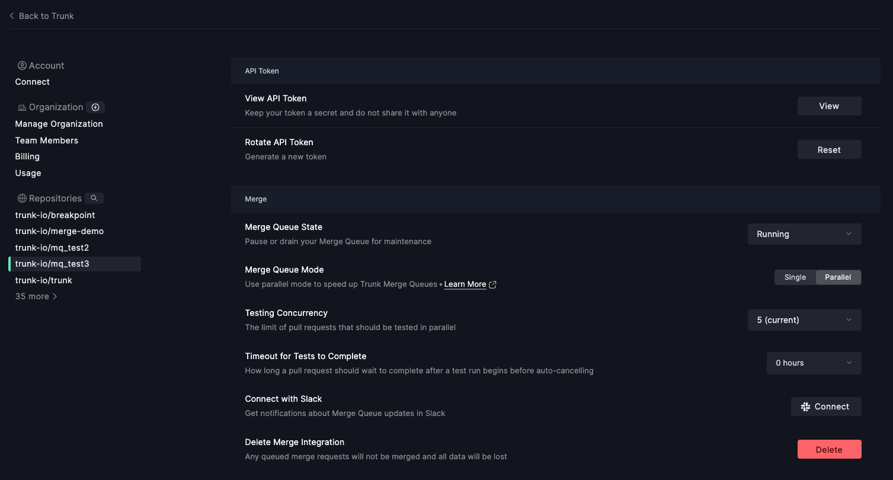Image resolution: width=893 pixels, height=480 pixels.
Task: Open the Team Members settings page
Action: (x=47, y=140)
